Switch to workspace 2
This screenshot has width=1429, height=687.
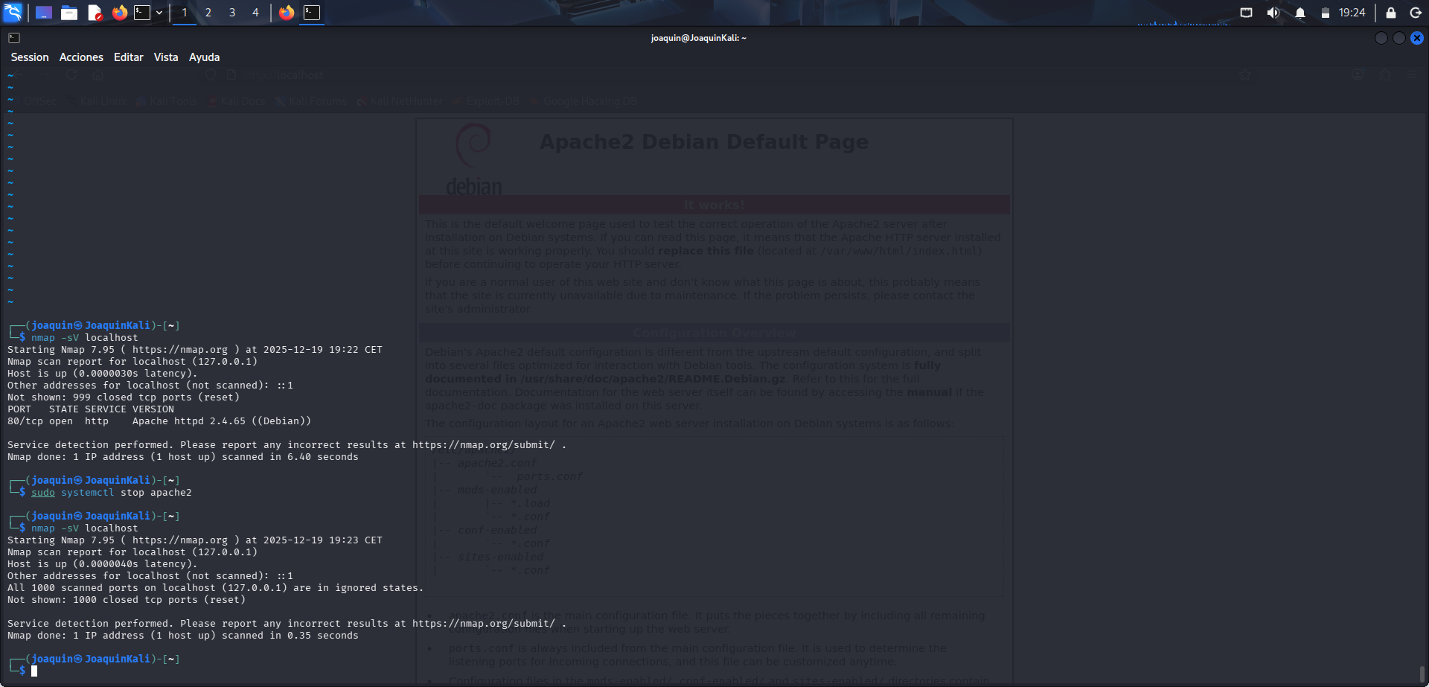coord(208,12)
